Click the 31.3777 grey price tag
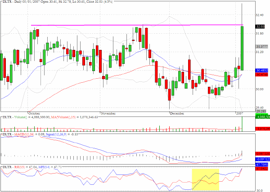The height and width of the screenshot is (192, 270). tap(262, 47)
